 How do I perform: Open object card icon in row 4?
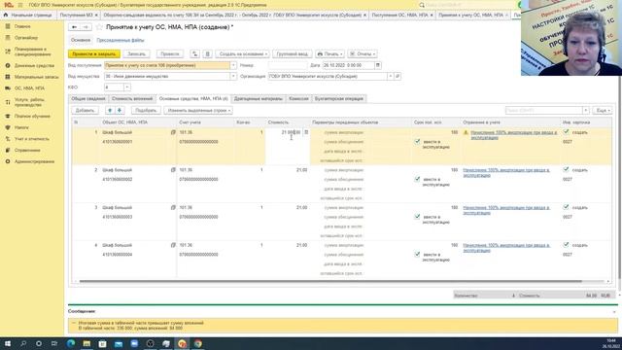point(173,245)
